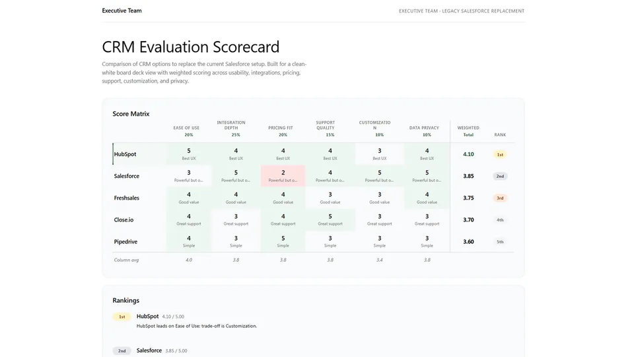Select the Close.io row label
Screen dimensions: 634x357
123,219
